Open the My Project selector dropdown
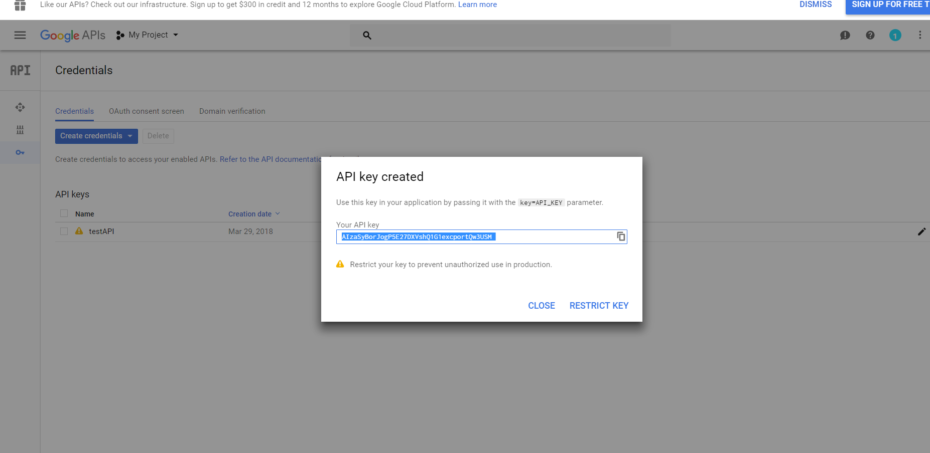 point(148,35)
